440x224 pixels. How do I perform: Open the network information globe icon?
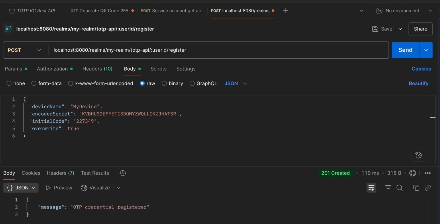[412, 173]
